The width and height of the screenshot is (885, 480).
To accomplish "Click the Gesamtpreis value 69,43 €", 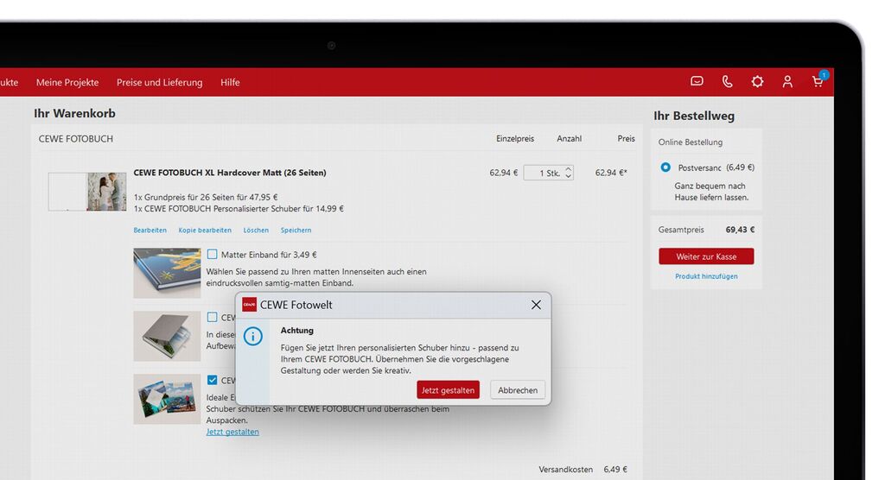I will coord(740,230).
